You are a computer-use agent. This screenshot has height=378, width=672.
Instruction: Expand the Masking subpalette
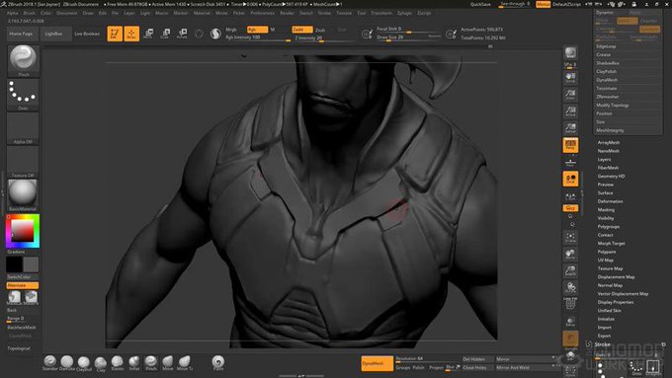[606, 210]
